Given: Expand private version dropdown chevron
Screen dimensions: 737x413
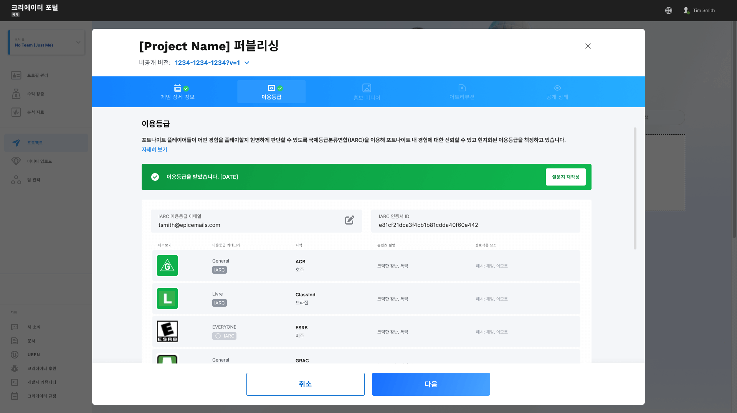Looking at the screenshot, I should pyautogui.click(x=247, y=63).
